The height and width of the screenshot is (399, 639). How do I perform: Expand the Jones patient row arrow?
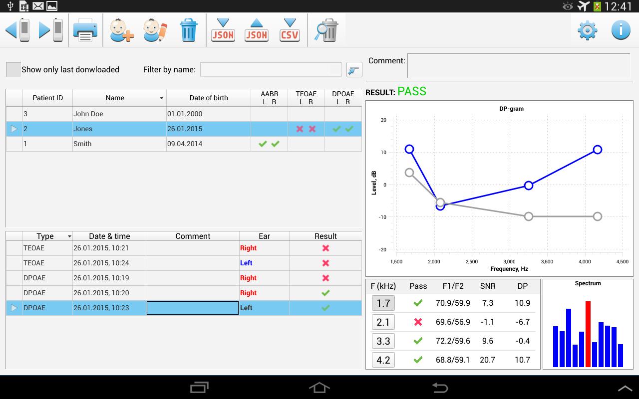[13, 129]
